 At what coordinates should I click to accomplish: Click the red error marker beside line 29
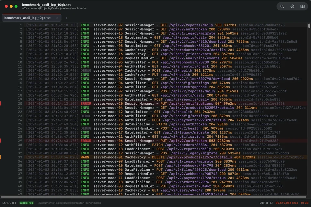pyautogui.click(x=0, y=141)
